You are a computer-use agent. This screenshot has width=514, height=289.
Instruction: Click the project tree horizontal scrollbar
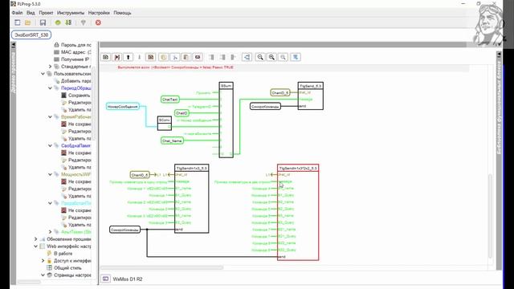tap(29, 282)
